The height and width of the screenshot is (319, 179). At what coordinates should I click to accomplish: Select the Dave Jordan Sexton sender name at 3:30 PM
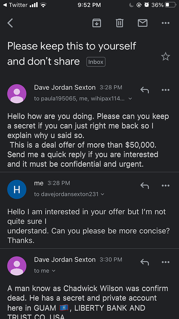(65, 259)
